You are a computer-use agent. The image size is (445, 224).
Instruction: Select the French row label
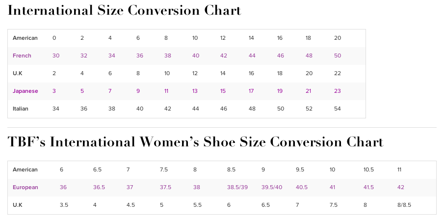(22, 56)
